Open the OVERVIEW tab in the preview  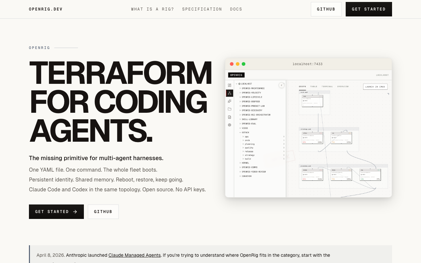click(343, 86)
